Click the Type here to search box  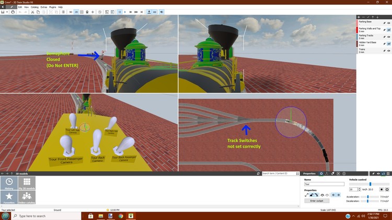click(46, 216)
